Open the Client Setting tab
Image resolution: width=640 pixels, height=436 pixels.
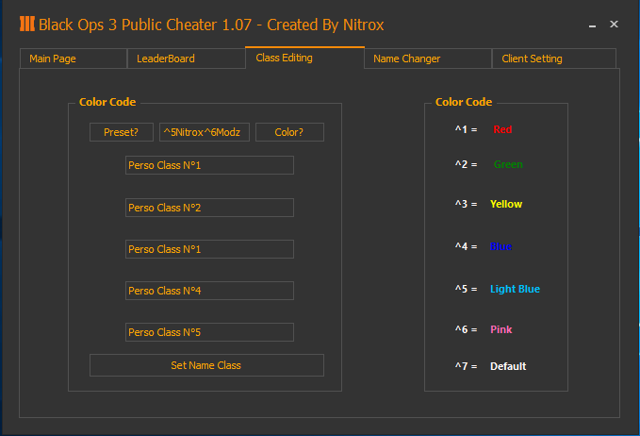tap(554, 59)
